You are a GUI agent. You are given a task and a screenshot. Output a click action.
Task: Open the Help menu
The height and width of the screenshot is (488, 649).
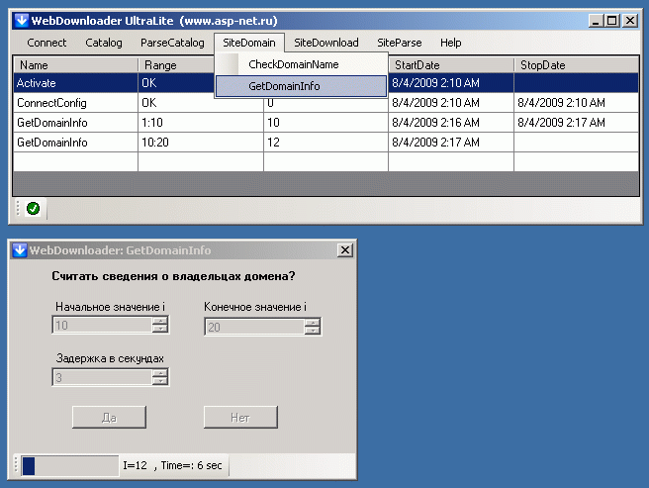451,43
